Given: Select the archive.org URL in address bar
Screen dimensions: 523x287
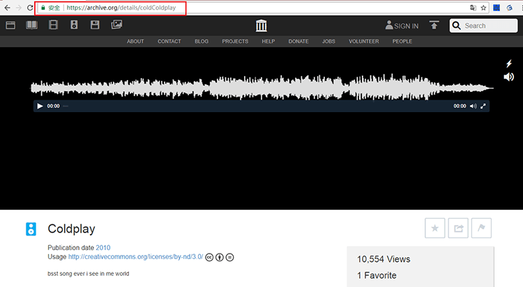Looking at the screenshot, I should pos(121,8).
